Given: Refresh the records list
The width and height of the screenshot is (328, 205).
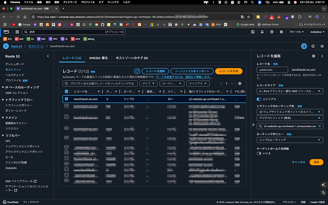Looking at the screenshot, I should point(137,71).
